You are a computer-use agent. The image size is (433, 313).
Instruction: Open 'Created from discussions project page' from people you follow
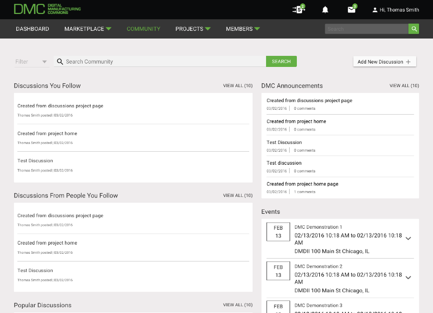60,215
